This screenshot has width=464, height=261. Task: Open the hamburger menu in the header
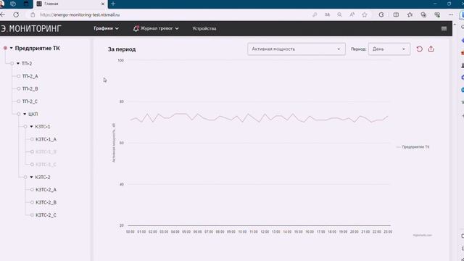tap(444, 28)
